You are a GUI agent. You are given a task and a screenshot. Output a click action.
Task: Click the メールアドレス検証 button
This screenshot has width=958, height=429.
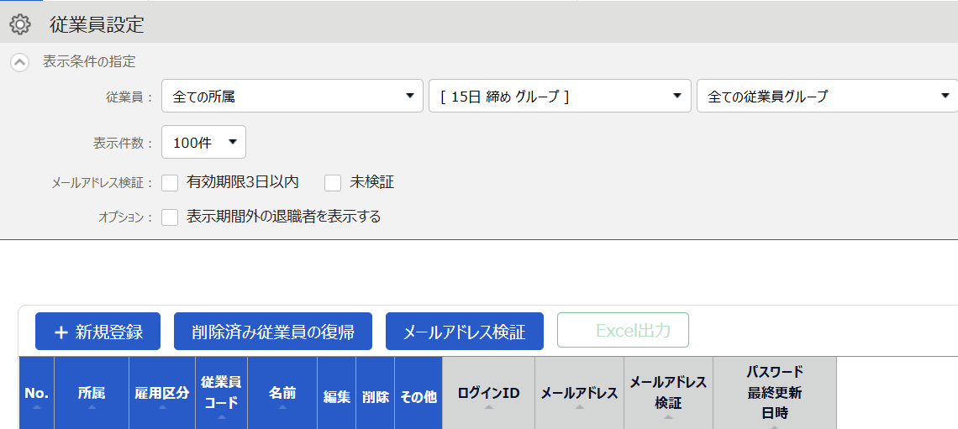[465, 332]
